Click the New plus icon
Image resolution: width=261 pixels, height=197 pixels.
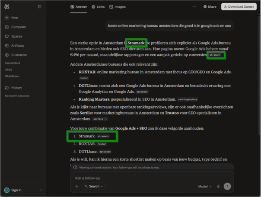(7, 18)
